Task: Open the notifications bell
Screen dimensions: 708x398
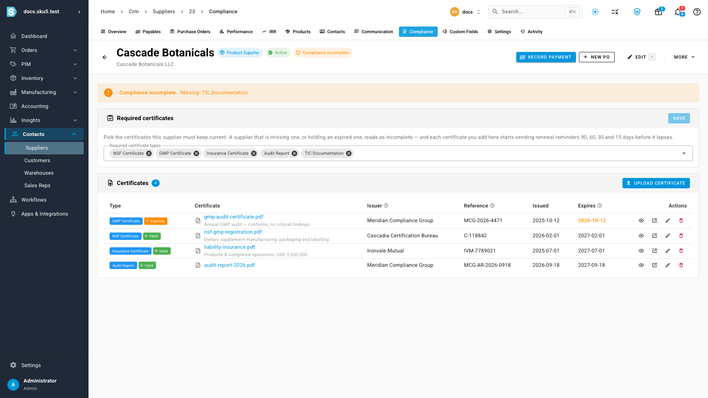Action: 677,12
